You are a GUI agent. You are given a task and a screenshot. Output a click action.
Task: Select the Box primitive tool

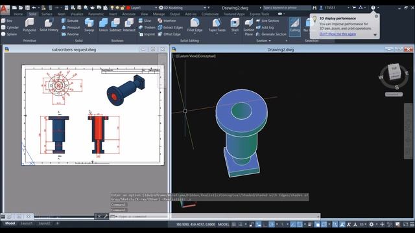coord(7,21)
